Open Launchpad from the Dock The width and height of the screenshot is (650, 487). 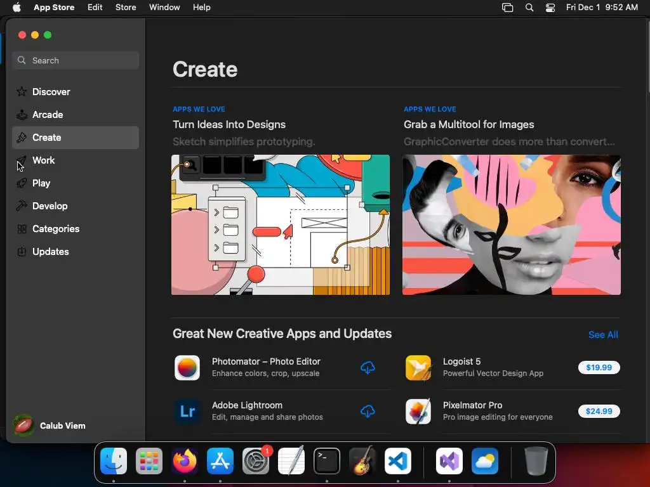[x=149, y=461]
